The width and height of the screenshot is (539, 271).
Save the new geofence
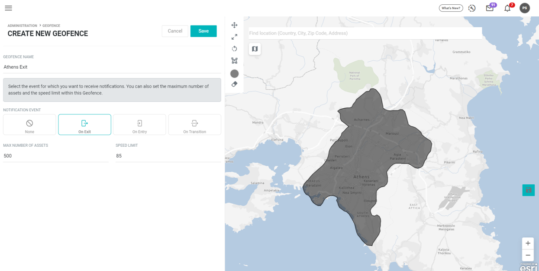pyautogui.click(x=203, y=31)
